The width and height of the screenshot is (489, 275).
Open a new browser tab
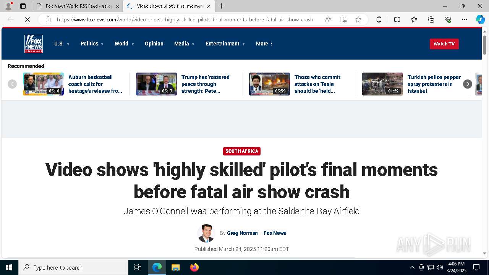tap(222, 6)
